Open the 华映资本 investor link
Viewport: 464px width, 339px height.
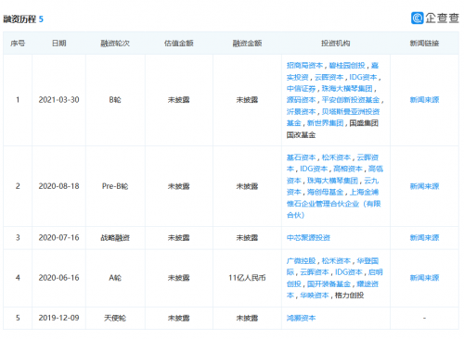point(315,295)
